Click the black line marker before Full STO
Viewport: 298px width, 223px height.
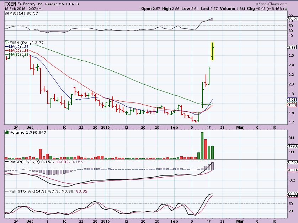click(x=7, y=191)
